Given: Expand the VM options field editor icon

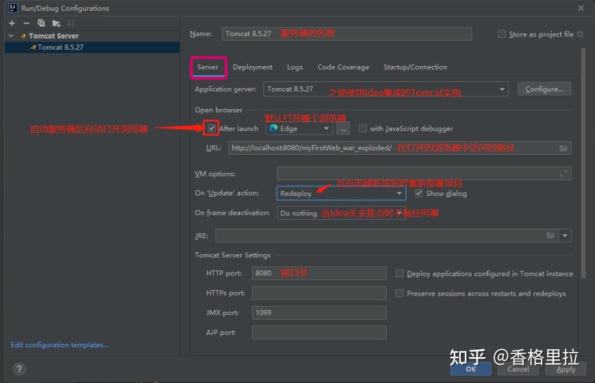Looking at the screenshot, I should pos(565,173).
